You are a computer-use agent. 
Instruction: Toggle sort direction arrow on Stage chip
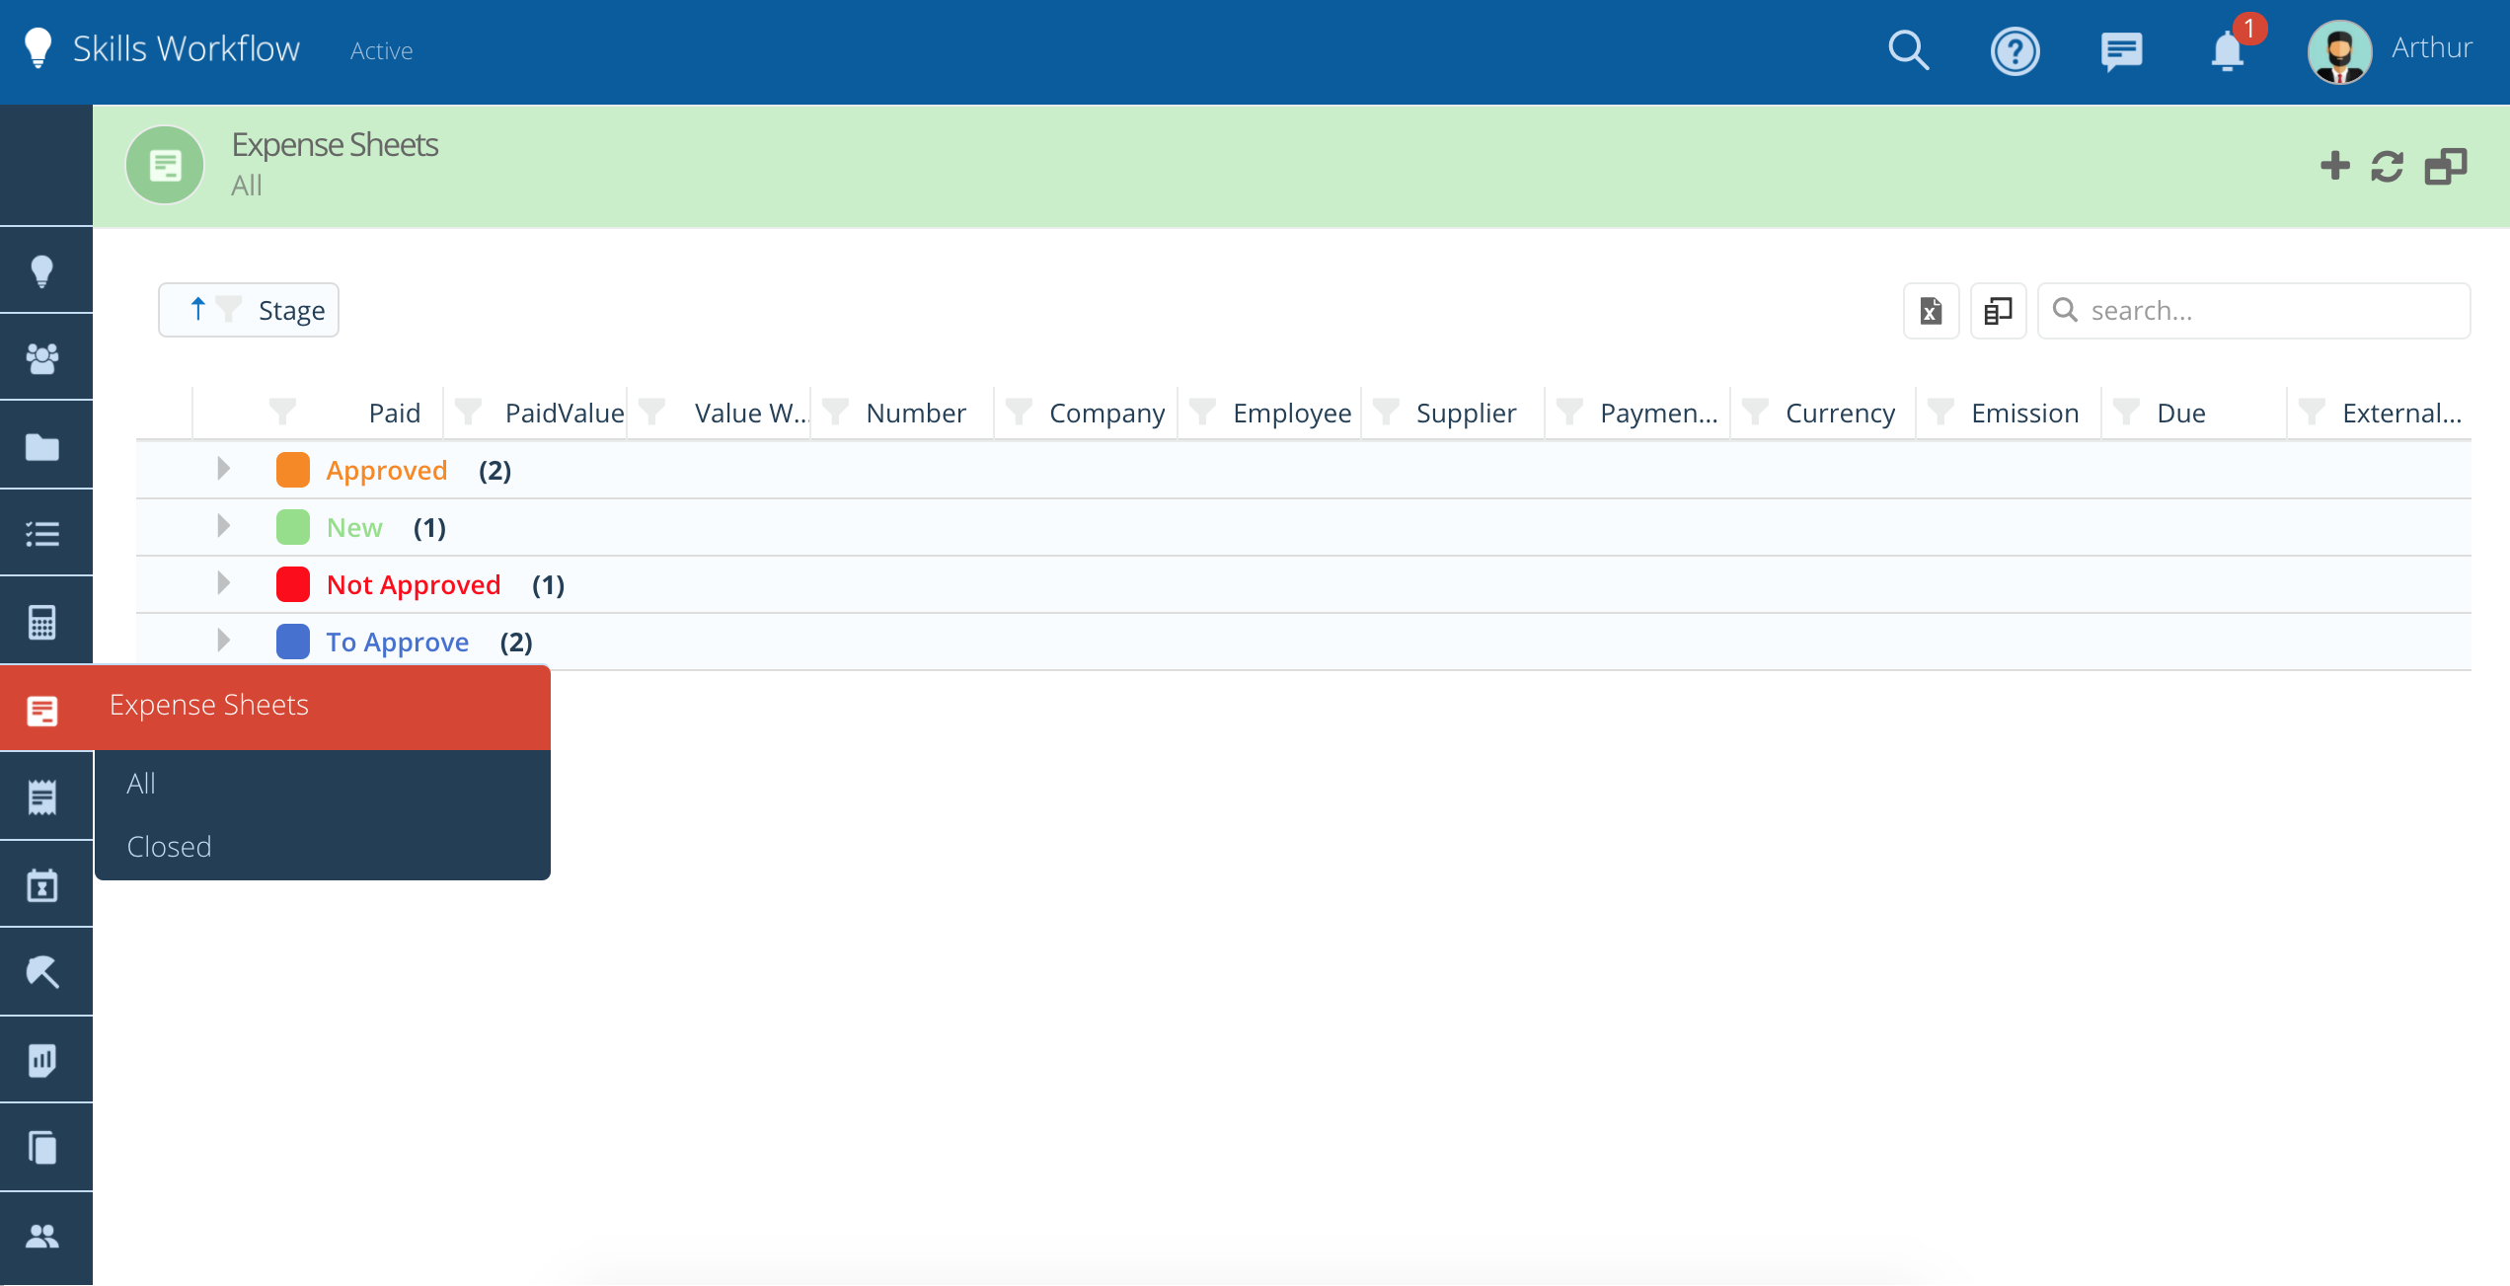tap(197, 310)
